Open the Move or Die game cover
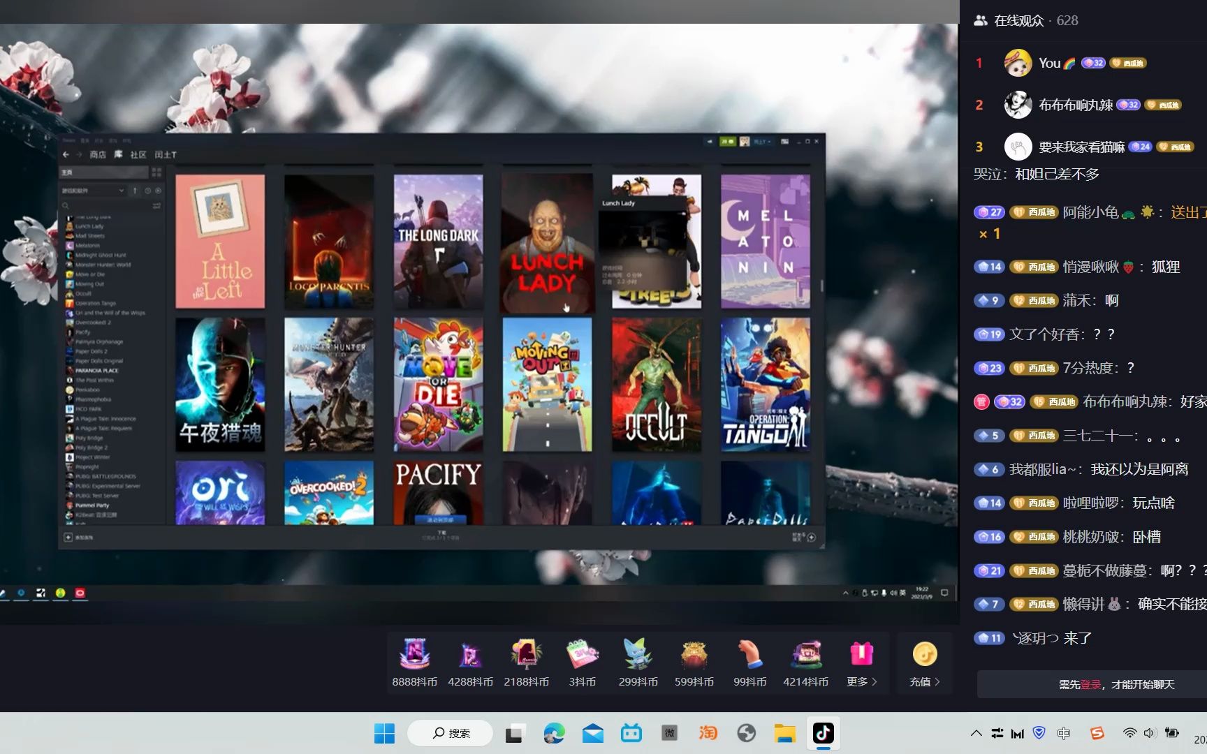This screenshot has height=754, width=1207. 438,385
